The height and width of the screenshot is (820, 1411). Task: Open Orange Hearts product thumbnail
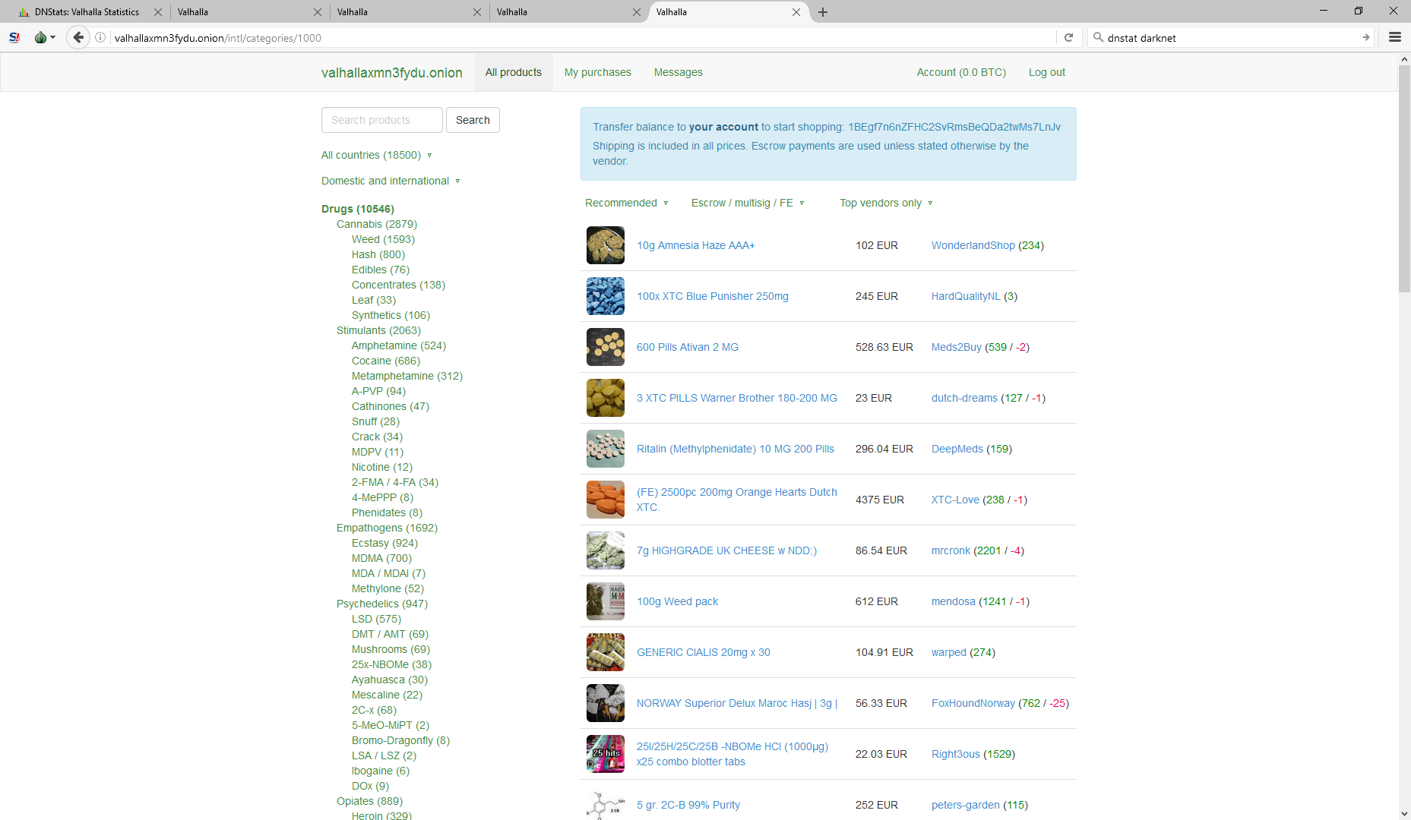pyautogui.click(x=606, y=500)
